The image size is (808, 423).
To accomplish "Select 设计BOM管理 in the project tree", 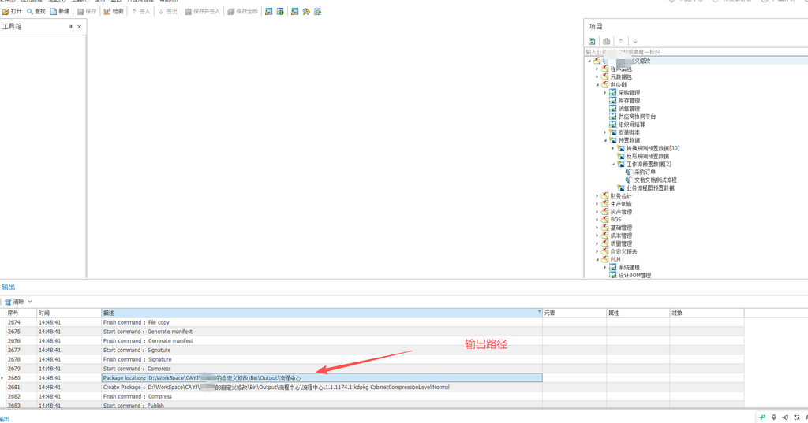I will tap(634, 276).
